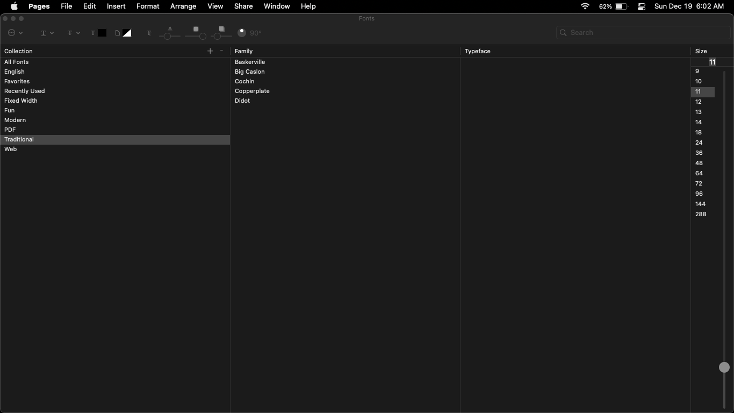Open Control Center
734x413 pixels.
(642, 6)
